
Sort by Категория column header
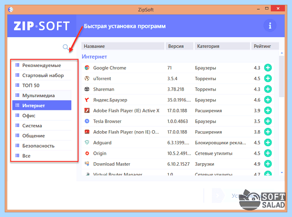222,46
